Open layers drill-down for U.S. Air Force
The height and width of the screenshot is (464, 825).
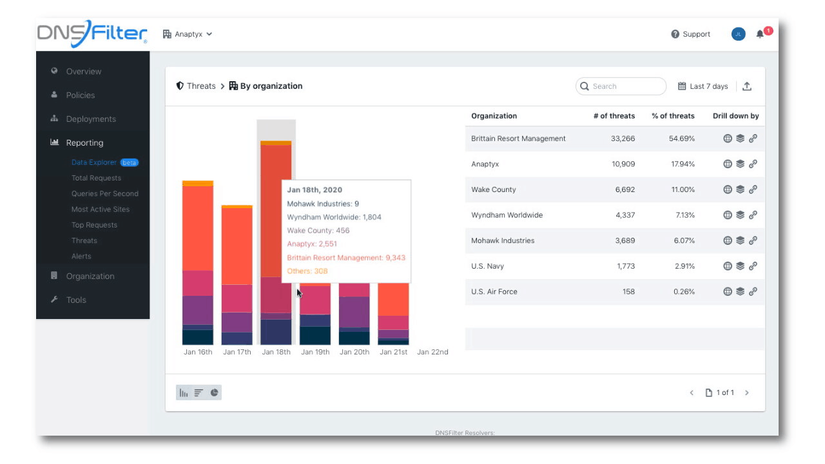point(740,291)
